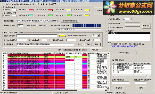The image size is (155, 94).
Task: Open the yellow 营业部 color picker
Action: [x=62, y=36]
